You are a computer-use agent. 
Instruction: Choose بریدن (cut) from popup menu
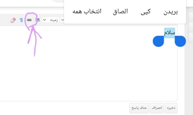171,12
